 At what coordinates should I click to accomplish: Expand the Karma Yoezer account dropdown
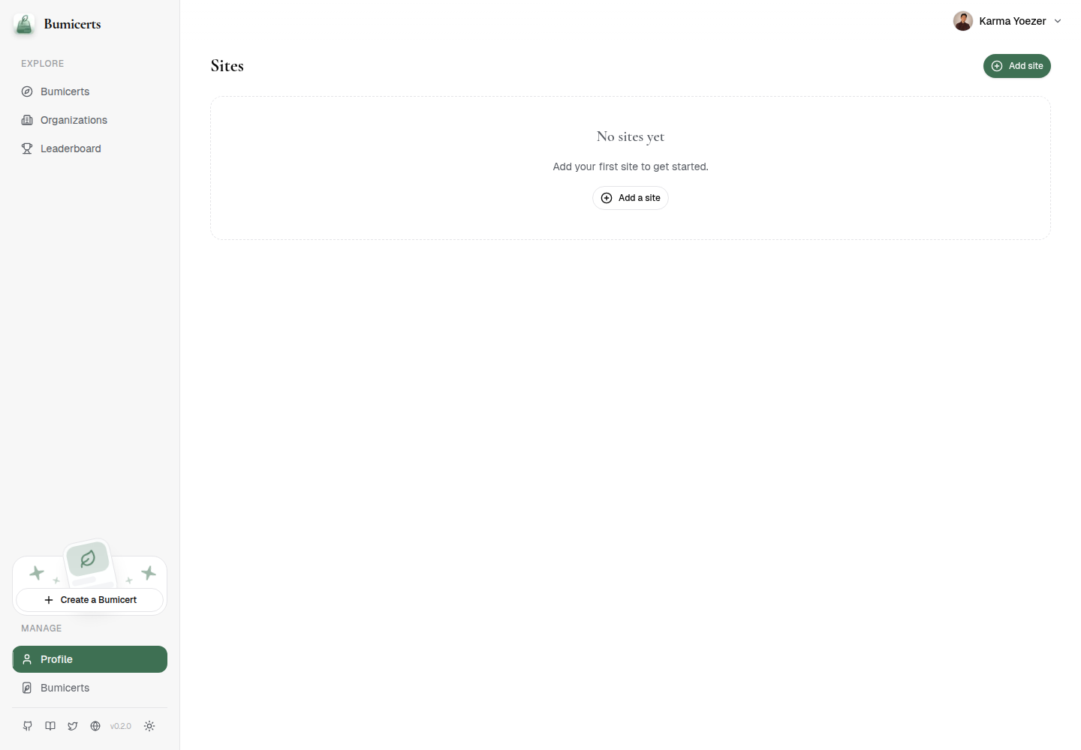click(1007, 21)
